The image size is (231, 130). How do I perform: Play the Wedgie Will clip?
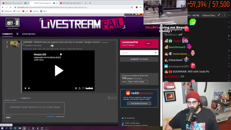59,70
